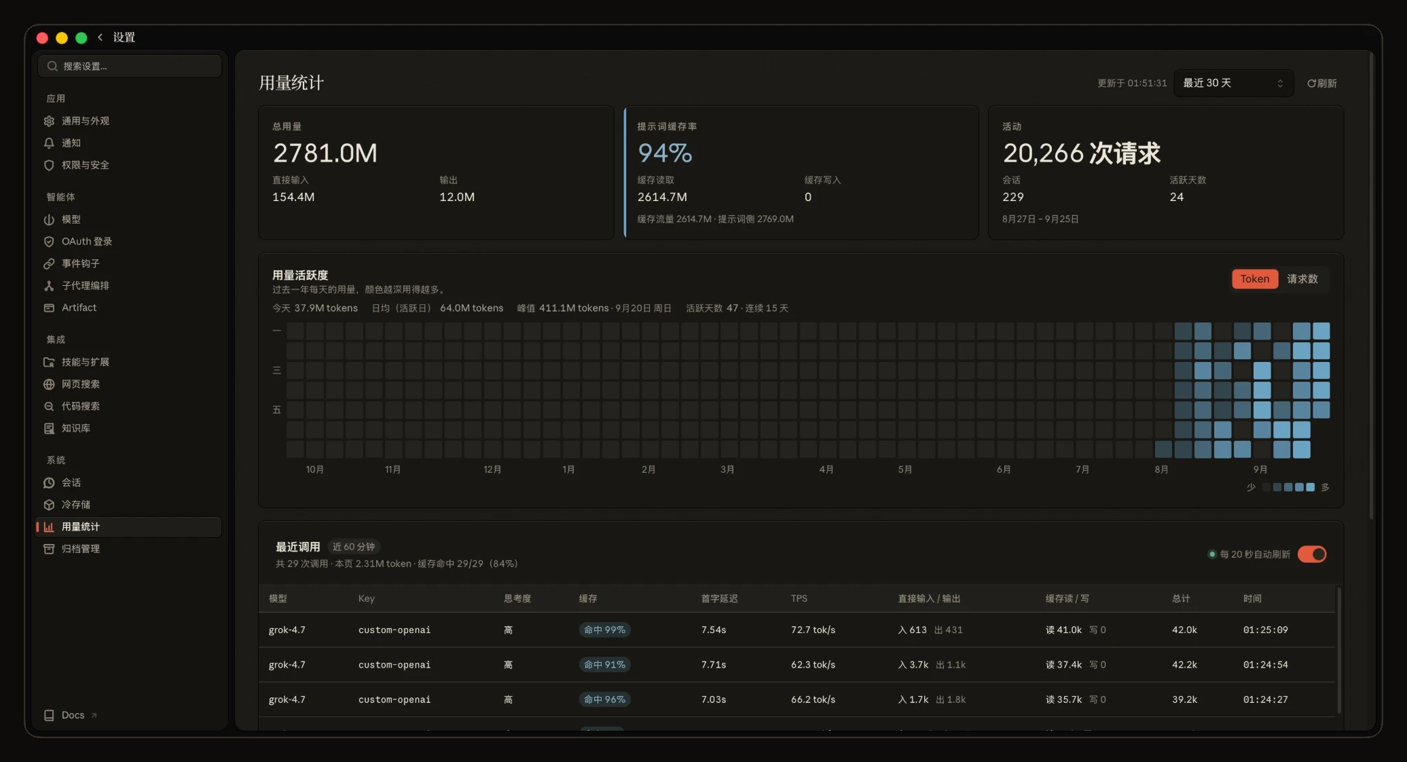Viewport: 1407px width, 762px height.
Task: Open 会话 clock icon
Action: (x=49, y=483)
